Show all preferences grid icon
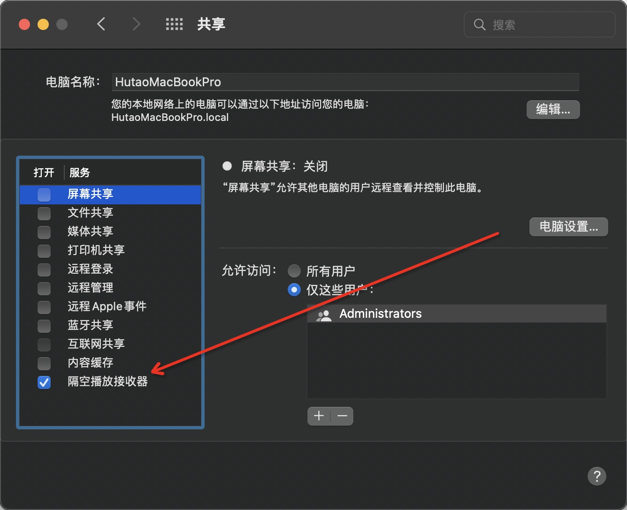Image resolution: width=627 pixels, height=510 pixels. coord(174,24)
